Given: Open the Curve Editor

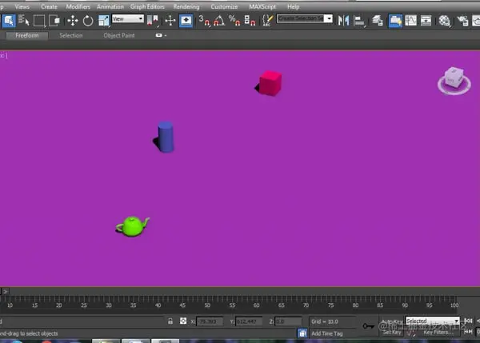Looking at the screenshot, I should (410, 21).
